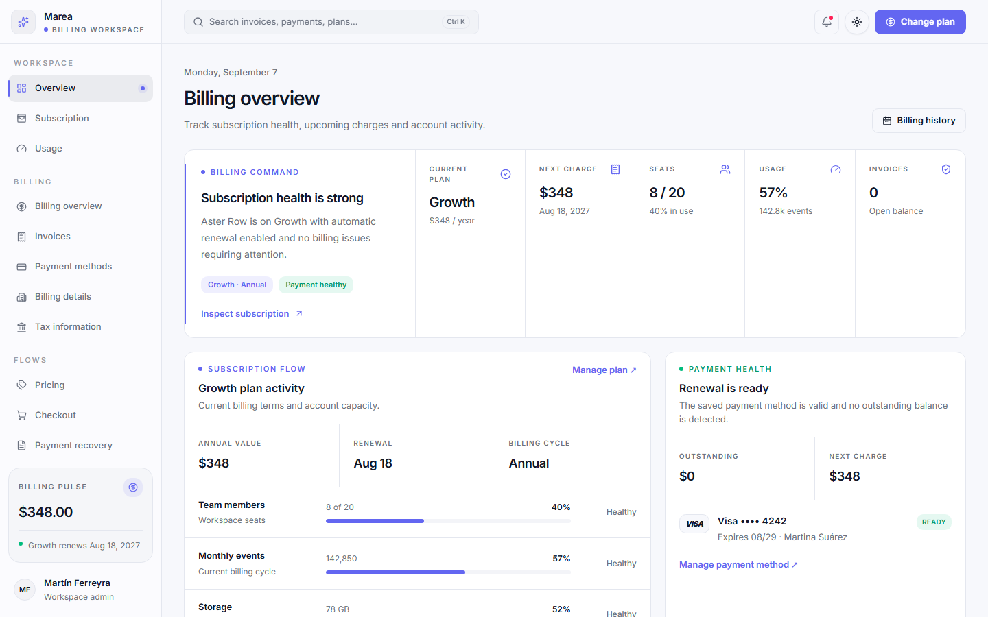The height and width of the screenshot is (617, 988).
Task: Click "Growth renews Aug 18, 2027" text
Action: pyautogui.click(x=84, y=546)
